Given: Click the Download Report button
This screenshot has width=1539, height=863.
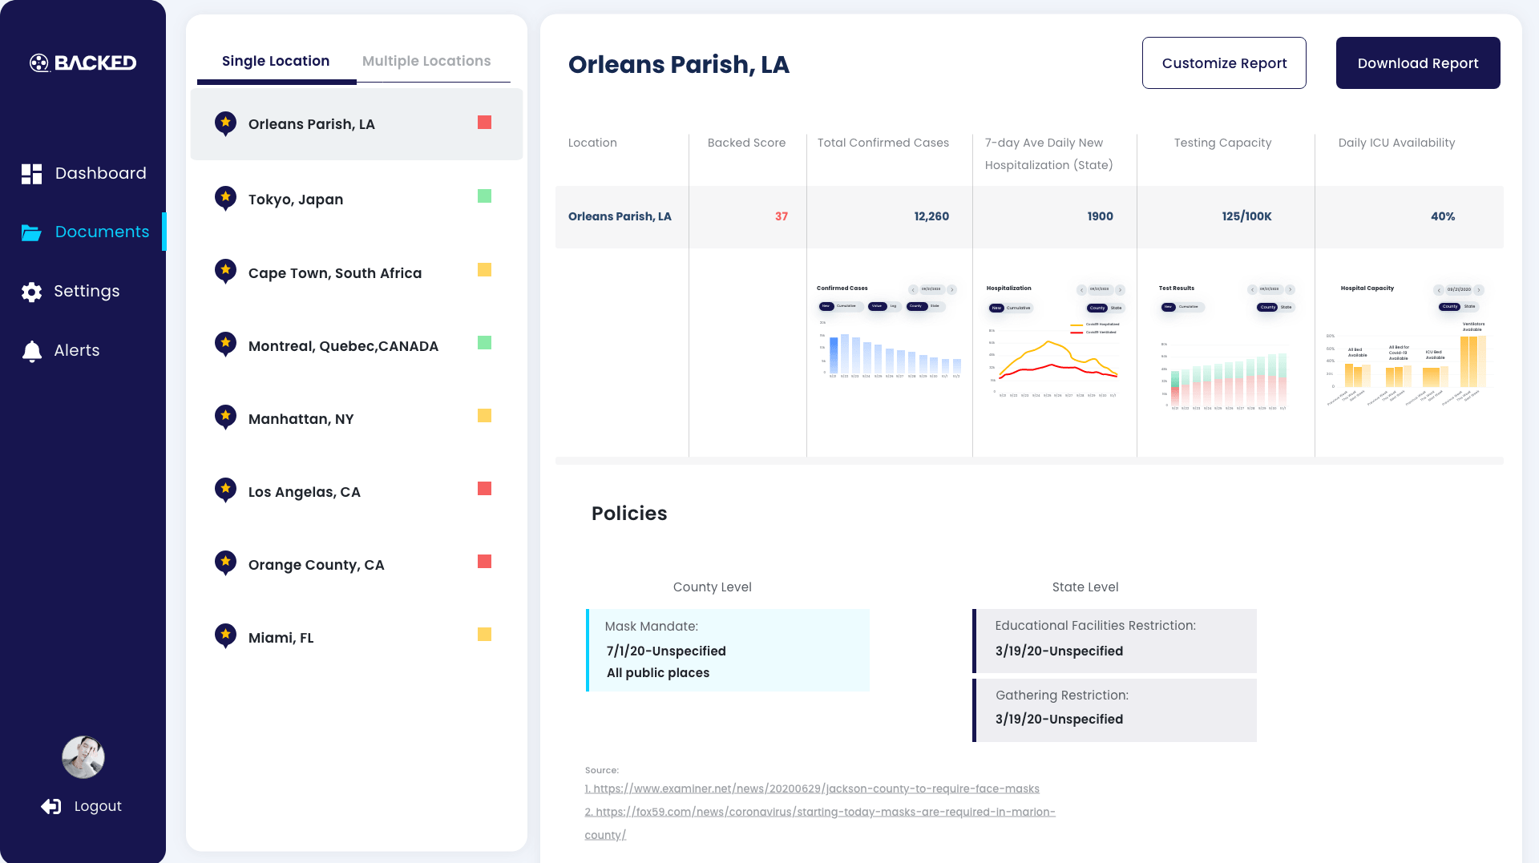Looking at the screenshot, I should pyautogui.click(x=1417, y=63).
